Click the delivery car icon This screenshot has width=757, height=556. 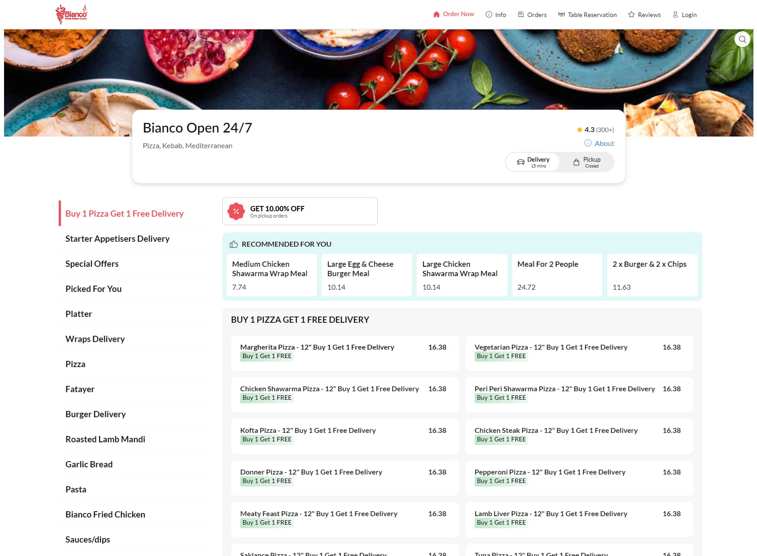tap(521, 162)
